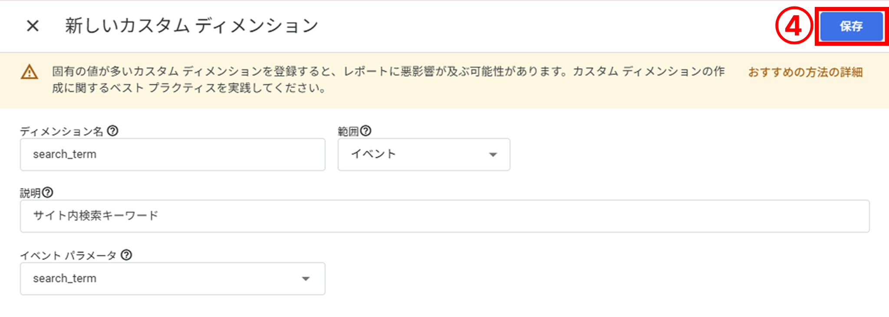Click help icon next to 範囲

click(366, 131)
